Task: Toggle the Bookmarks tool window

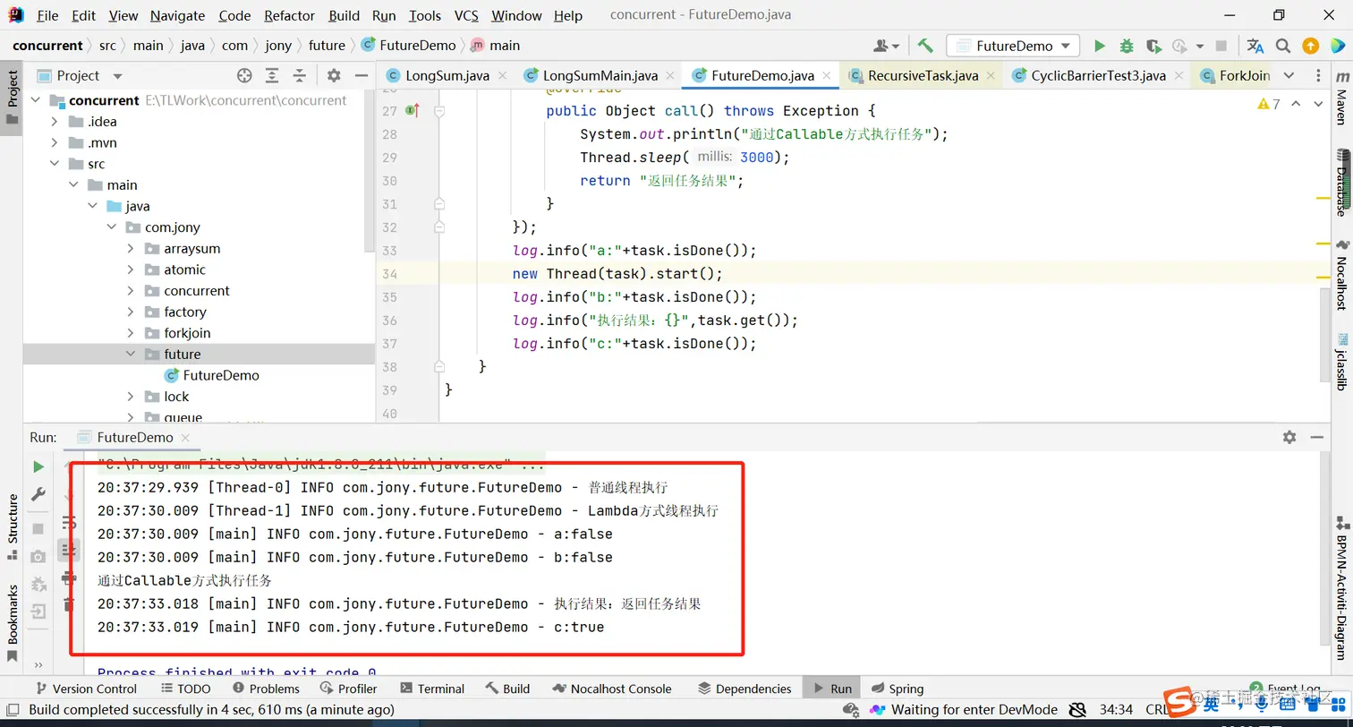Action: pos(12,622)
